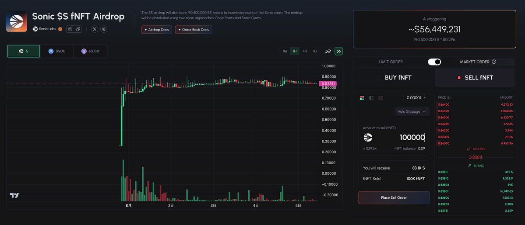Open the 0.00001 price grouping dropdown
The image size is (525, 225).
[416, 98]
